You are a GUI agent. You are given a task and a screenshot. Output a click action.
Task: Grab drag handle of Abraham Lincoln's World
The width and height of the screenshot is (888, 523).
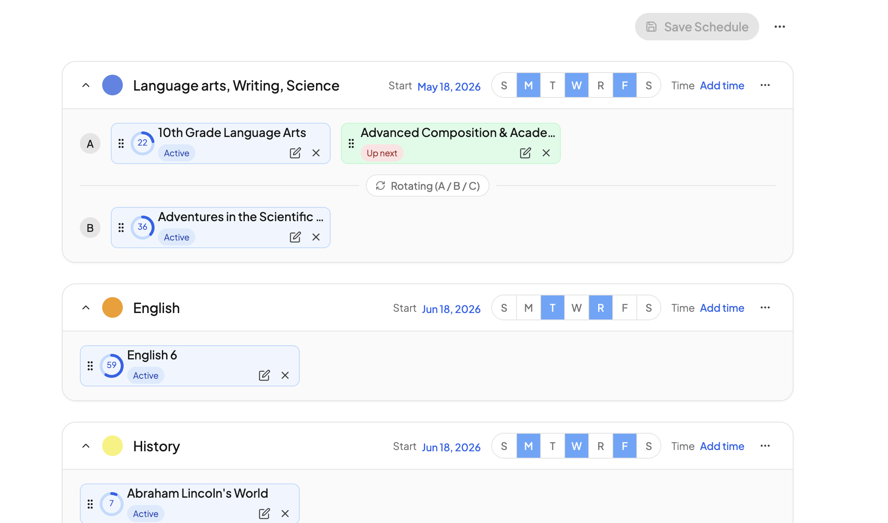coord(90,504)
